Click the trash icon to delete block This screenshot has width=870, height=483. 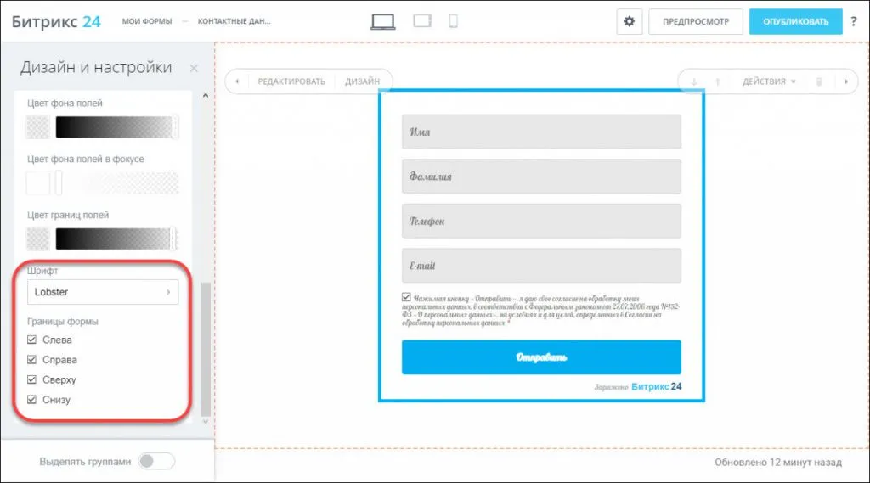tap(819, 81)
